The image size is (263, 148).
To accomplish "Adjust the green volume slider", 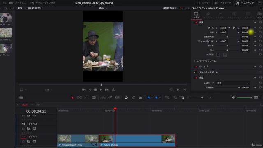I will point(245,97).
